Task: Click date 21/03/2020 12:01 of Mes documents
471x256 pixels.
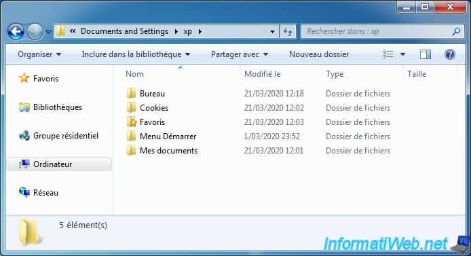Action: 274,151
